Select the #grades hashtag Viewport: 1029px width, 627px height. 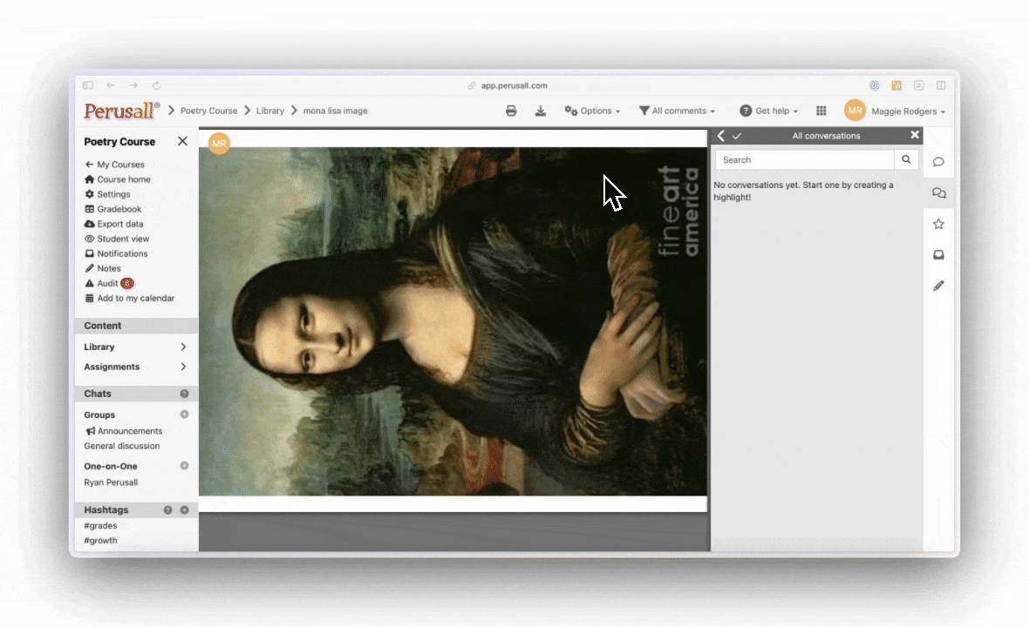pos(100,525)
